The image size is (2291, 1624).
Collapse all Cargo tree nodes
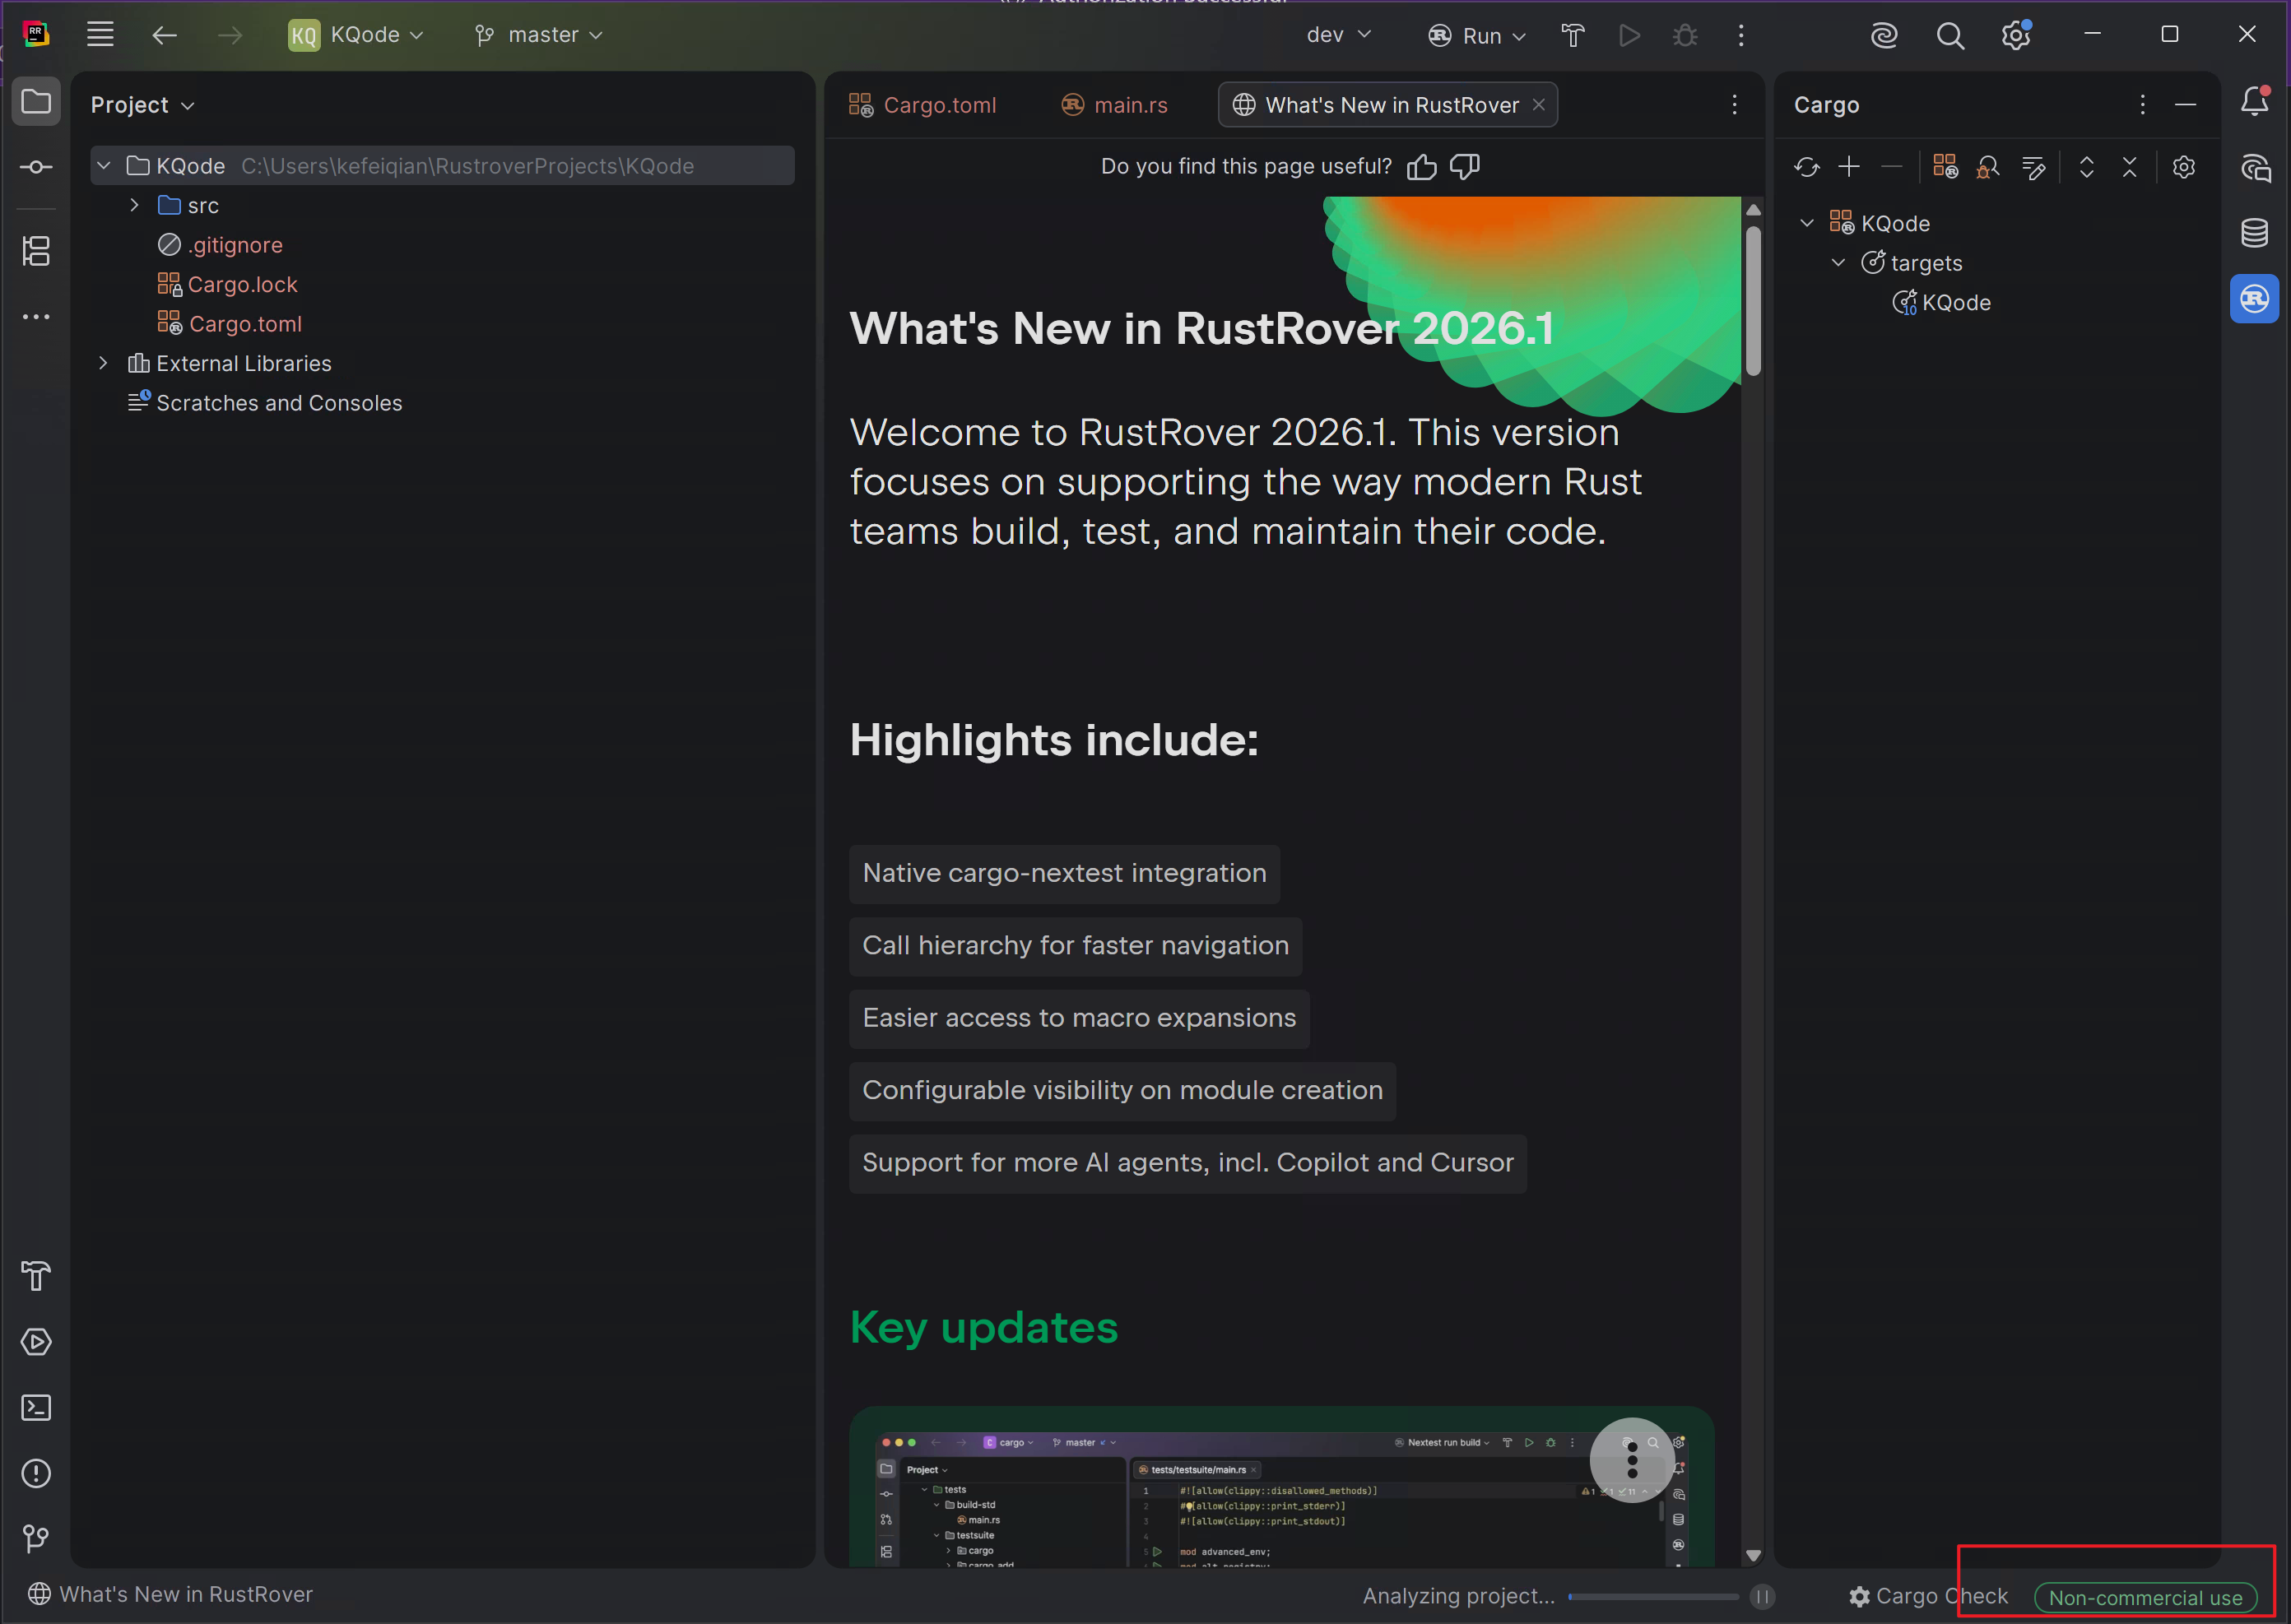coord(2130,167)
